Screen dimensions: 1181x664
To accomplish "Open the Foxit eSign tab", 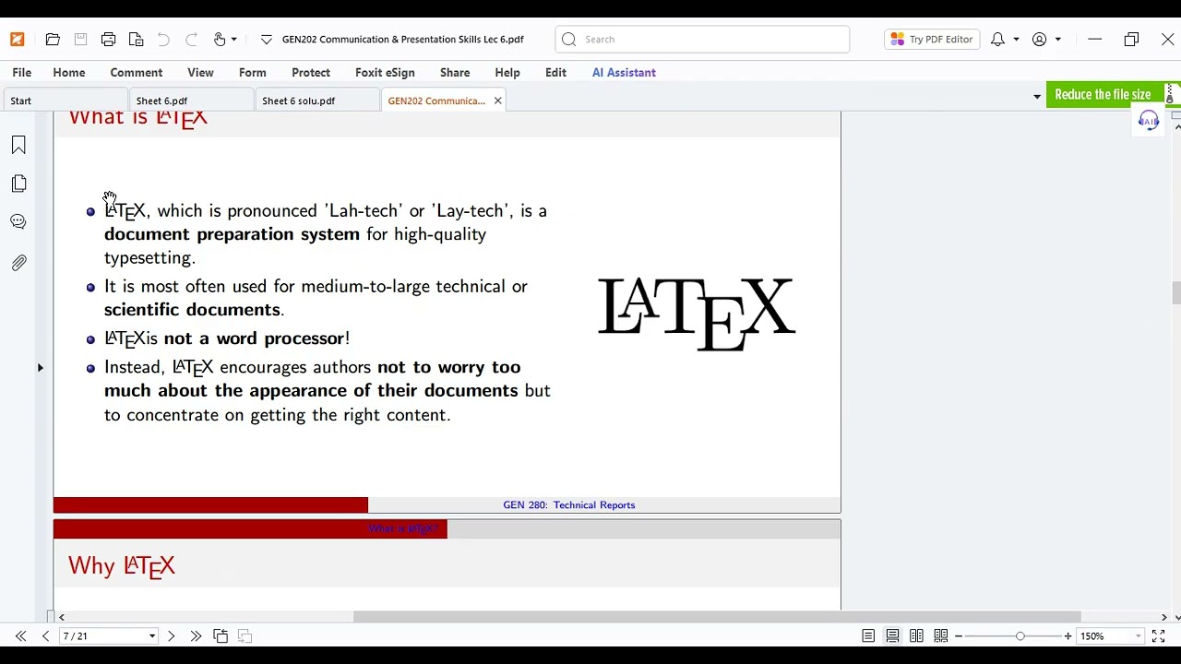I will point(385,73).
